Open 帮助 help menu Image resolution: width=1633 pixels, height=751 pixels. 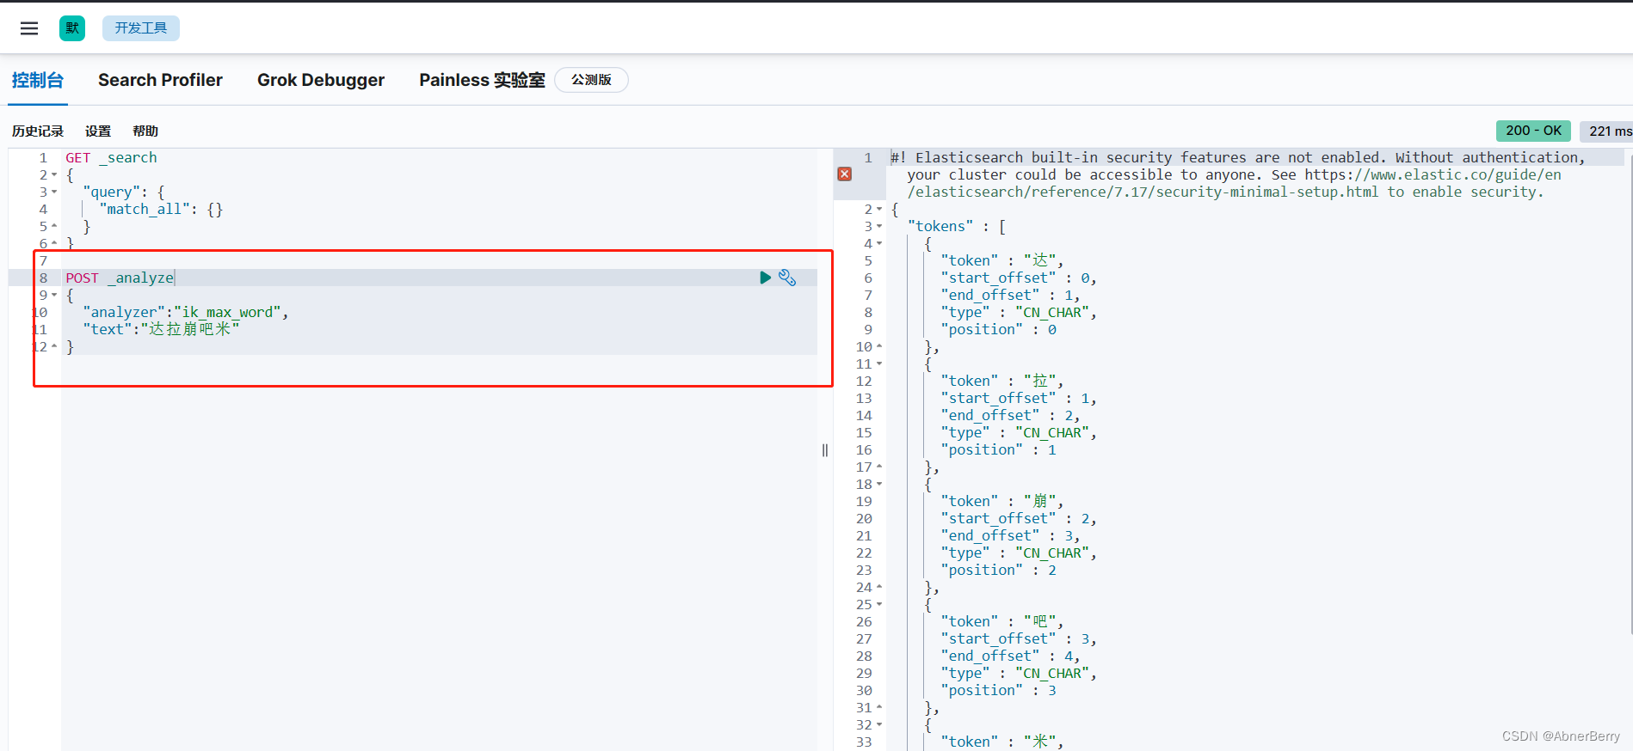pos(145,131)
